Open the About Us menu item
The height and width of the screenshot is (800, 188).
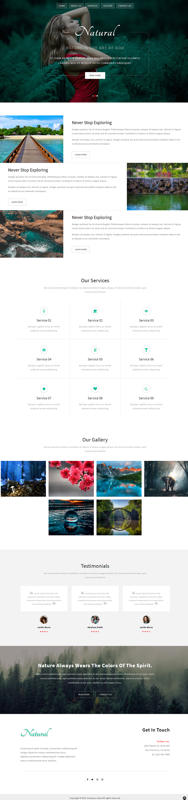click(x=76, y=6)
